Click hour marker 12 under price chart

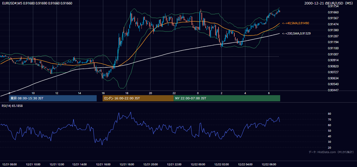57,93
